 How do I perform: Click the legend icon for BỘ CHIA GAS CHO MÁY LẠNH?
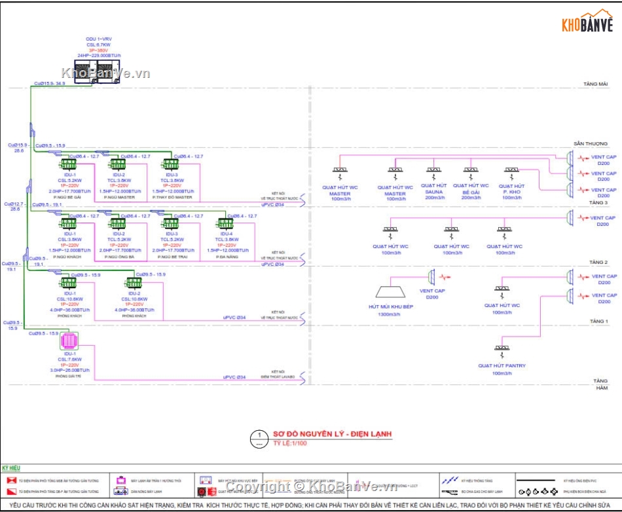point(450,492)
